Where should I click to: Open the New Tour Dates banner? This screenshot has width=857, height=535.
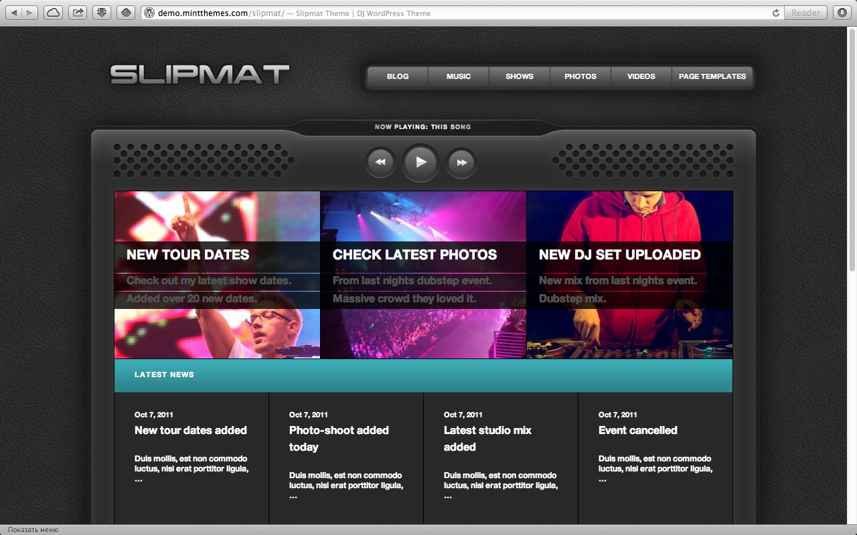click(217, 275)
